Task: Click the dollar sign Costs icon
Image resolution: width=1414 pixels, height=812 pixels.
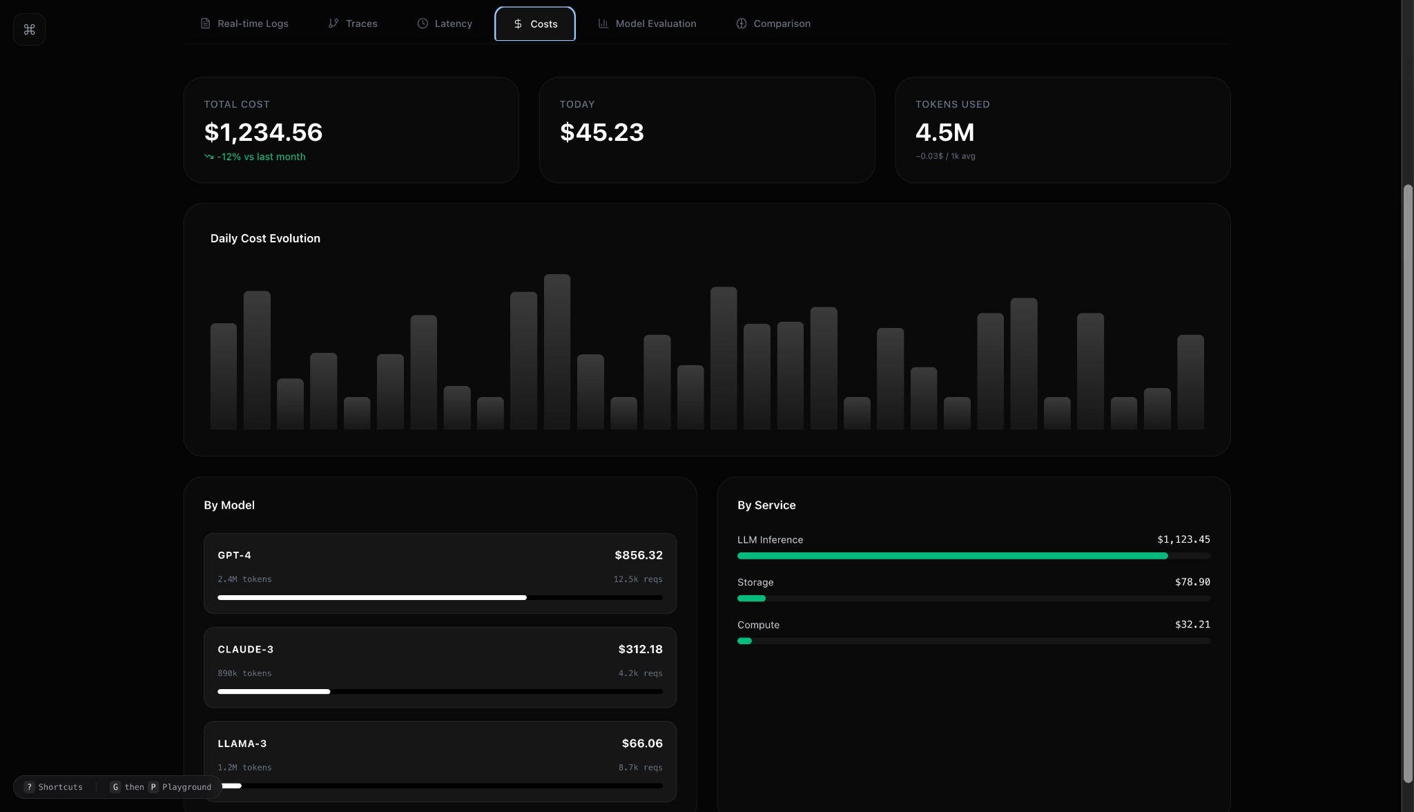Action: (518, 24)
